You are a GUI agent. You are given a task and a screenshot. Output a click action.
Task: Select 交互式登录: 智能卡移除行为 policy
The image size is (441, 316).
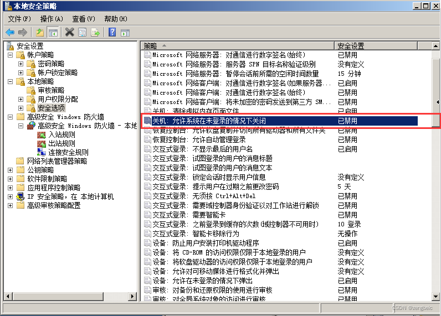(x=196, y=234)
